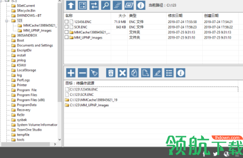Screen dimensions: 243x158
Task: Select LocalStorage folder in tree
Action: tap(27, 70)
